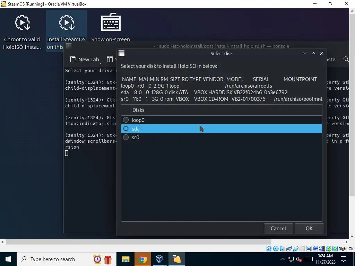Viewport: 355px width, 266px height.
Task: Cancel the Select disk dialog
Action: 278,229
